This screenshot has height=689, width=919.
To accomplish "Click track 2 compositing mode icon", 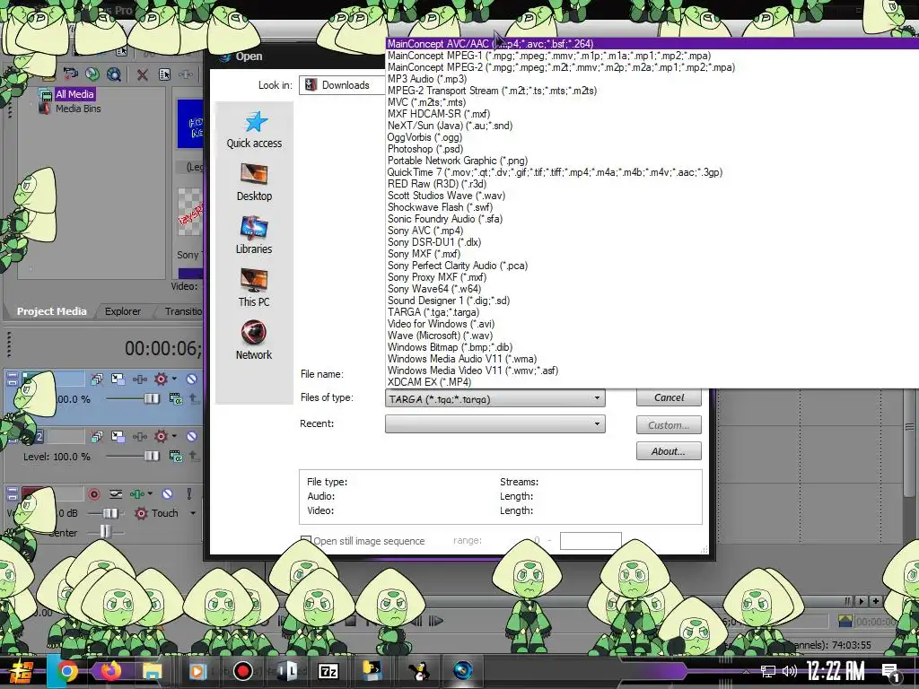I will (x=175, y=456).
